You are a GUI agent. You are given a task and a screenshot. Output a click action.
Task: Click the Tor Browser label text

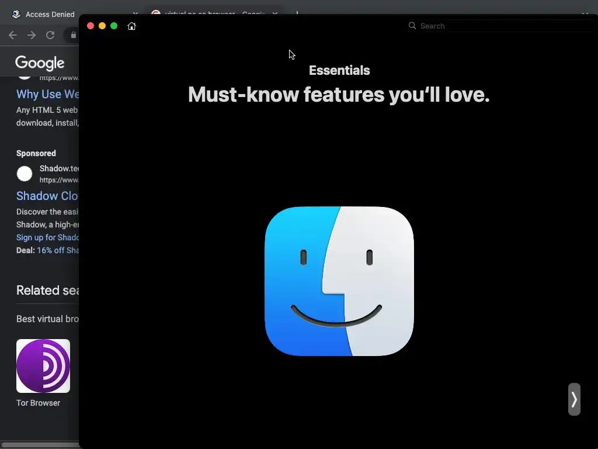click(38, 403)
